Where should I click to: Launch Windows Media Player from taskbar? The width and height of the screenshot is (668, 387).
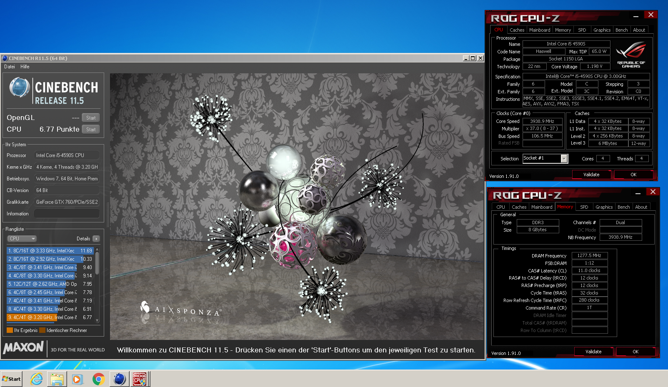(78, 379)
